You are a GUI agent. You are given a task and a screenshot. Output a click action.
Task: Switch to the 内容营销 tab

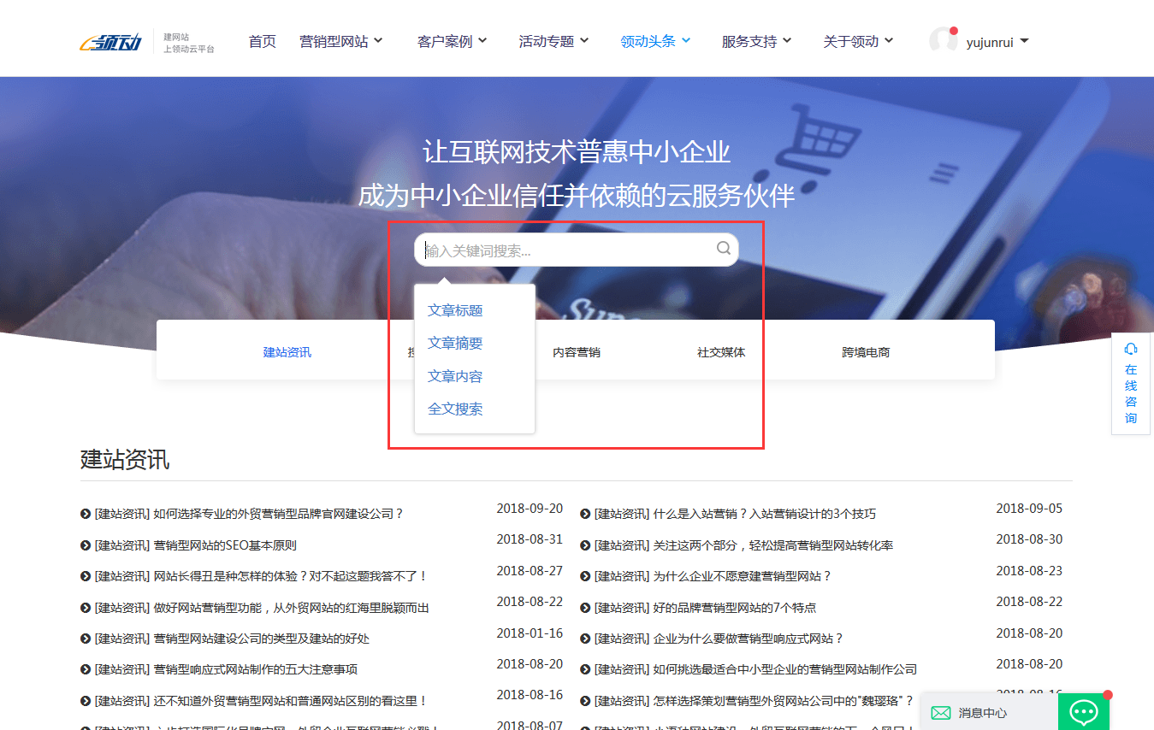577,350
